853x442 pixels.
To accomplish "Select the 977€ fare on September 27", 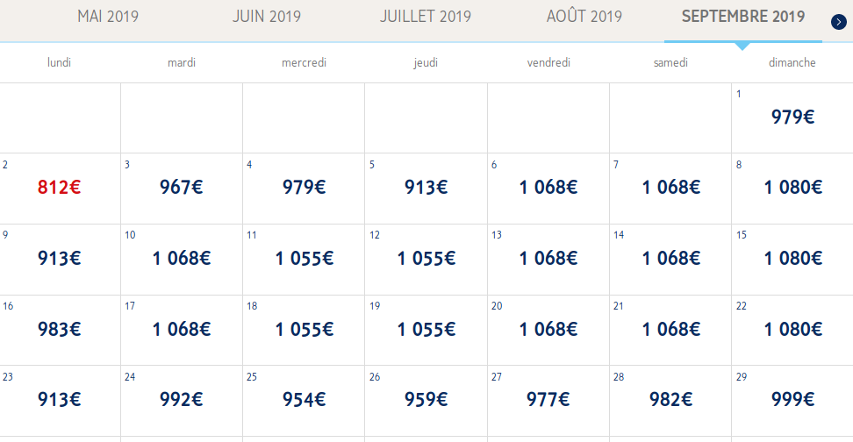I will coord(548,399).
